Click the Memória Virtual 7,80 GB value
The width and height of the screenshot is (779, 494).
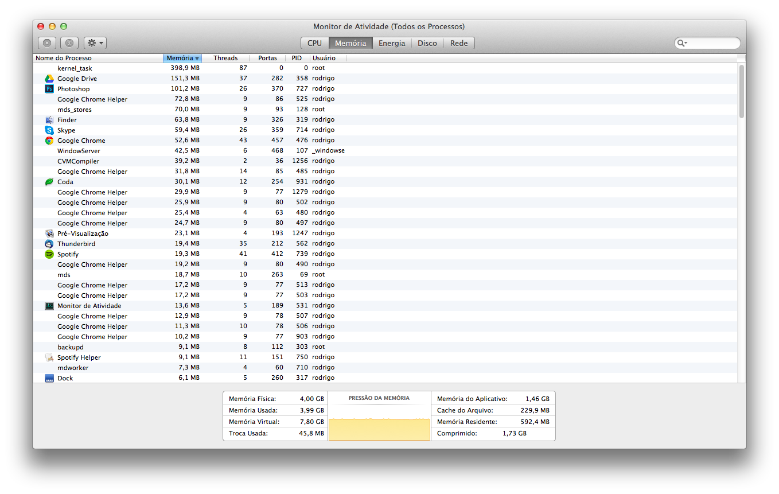click(311, 422)
